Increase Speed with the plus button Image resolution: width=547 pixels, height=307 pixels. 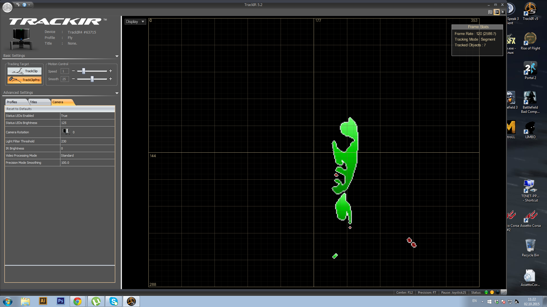coord(111,71)
